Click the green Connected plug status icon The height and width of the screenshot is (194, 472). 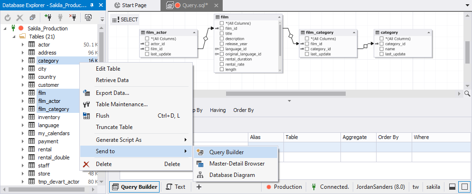coord(314,187)
